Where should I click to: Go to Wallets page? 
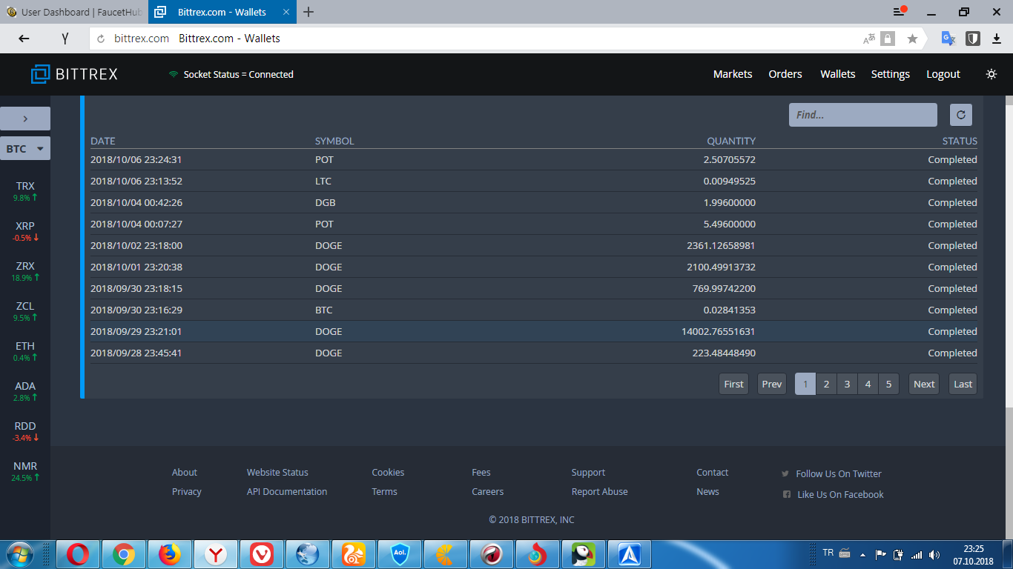(838, 74)
